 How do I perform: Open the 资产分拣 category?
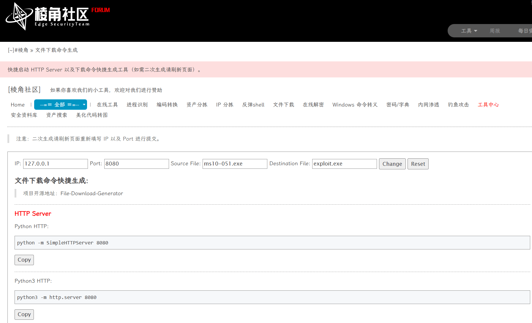point(197,105)
